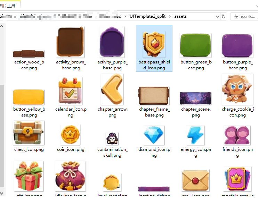
Task: Open the 图片工具 ribbon tab
Action: click(x=8, y=6)
